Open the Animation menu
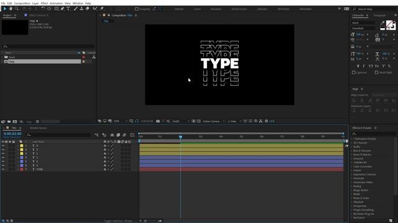This screenshot has height=223, width=398. pos(56,3)
